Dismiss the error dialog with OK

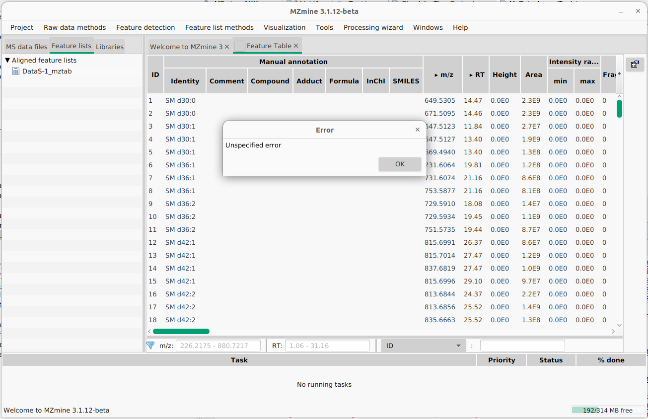400,164
